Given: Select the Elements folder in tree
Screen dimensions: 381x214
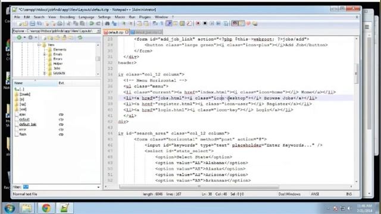Looking at the screenshot, I should click(60, 49).
